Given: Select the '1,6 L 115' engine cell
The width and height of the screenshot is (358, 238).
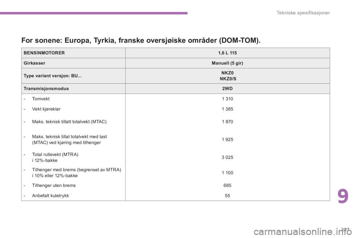Looking at the screenshot, I should [x=227, y=53].
